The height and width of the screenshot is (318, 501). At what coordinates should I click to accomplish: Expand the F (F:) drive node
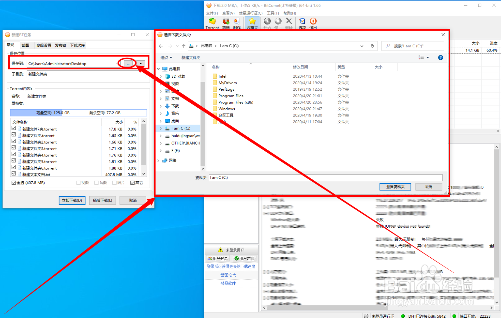click(161, 151)
